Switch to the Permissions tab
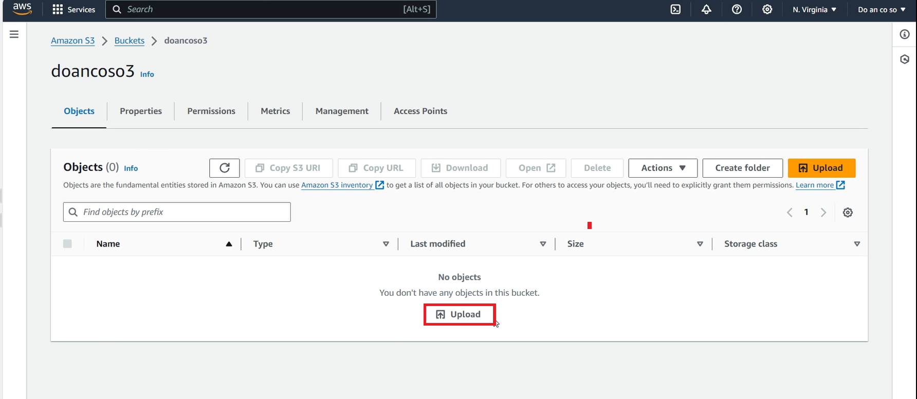The width and height of the screenshot is (917, 399). [211, 111]
